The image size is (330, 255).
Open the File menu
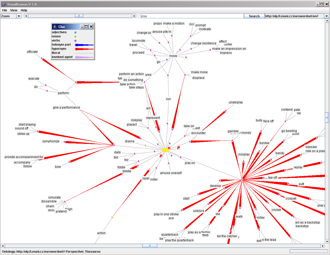point(5,10)
